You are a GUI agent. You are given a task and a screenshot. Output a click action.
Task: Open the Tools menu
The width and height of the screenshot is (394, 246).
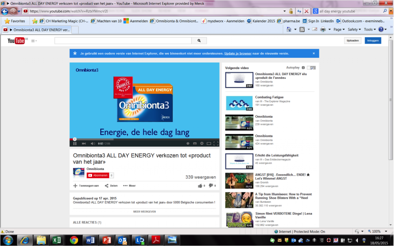370,29
